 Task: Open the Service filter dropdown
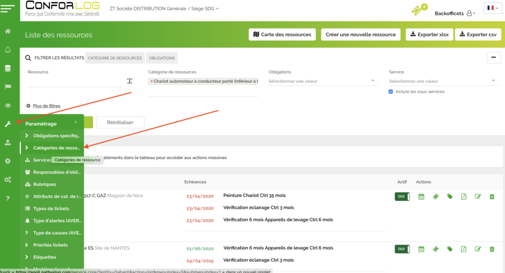pyautogui.click(x=442, y=81)
